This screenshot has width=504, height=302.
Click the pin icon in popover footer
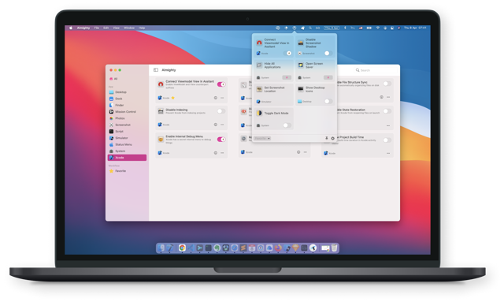(327, 139)
